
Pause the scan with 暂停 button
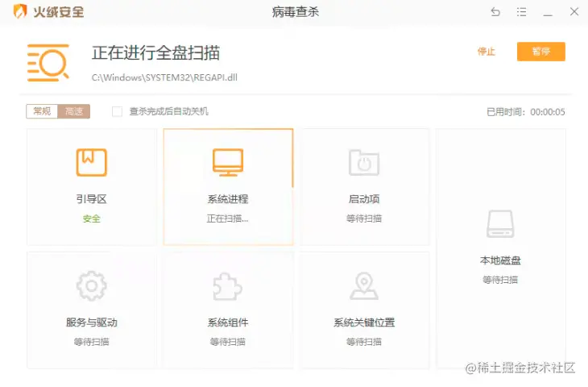pos(540,52)
